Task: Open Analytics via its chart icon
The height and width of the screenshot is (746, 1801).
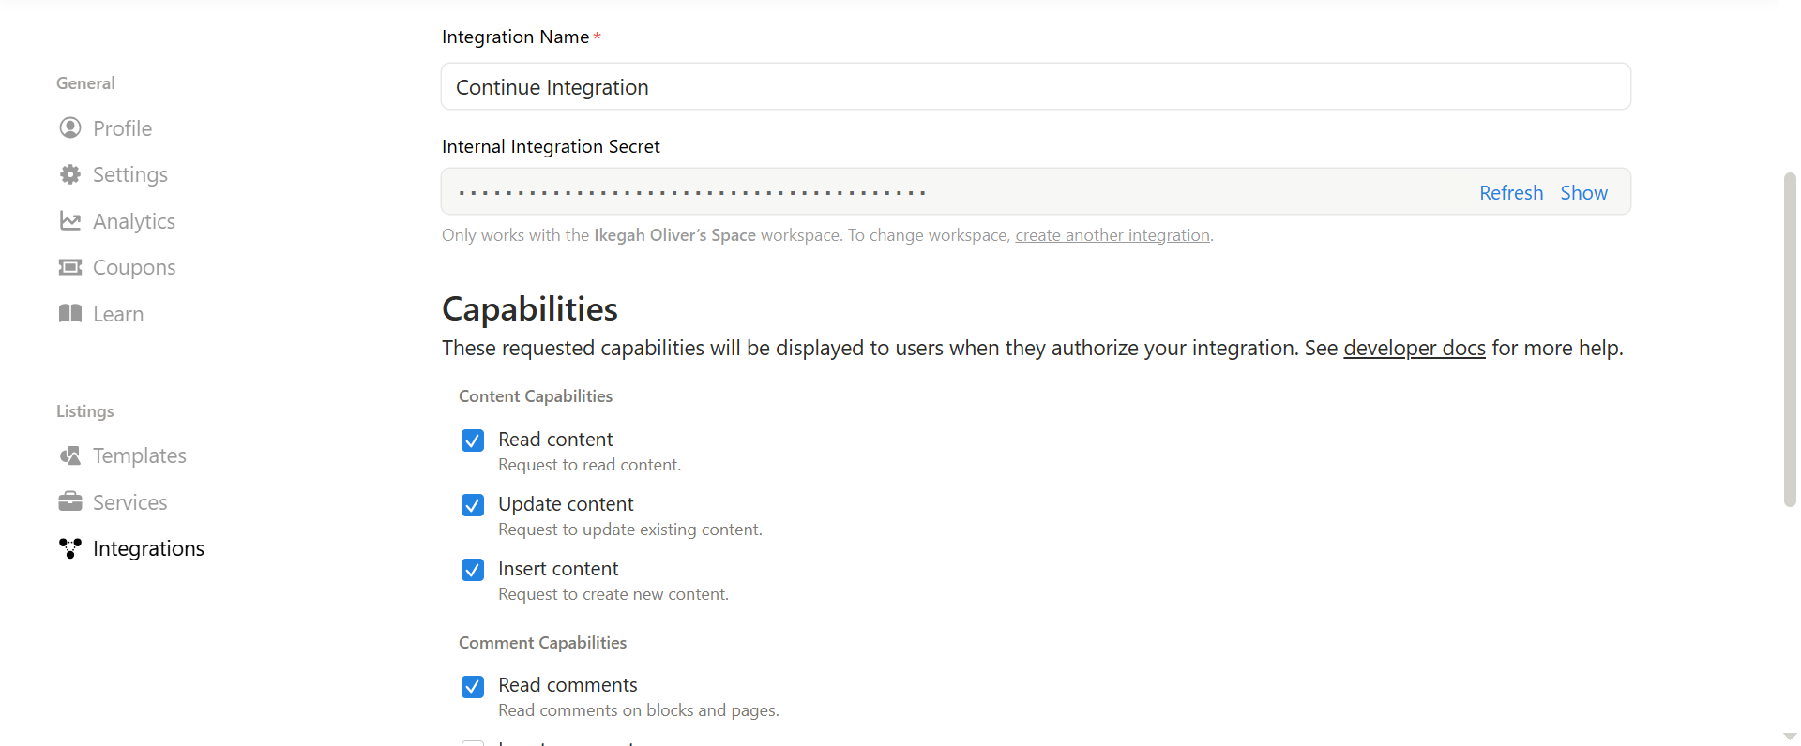Action: tap(70, 221)
